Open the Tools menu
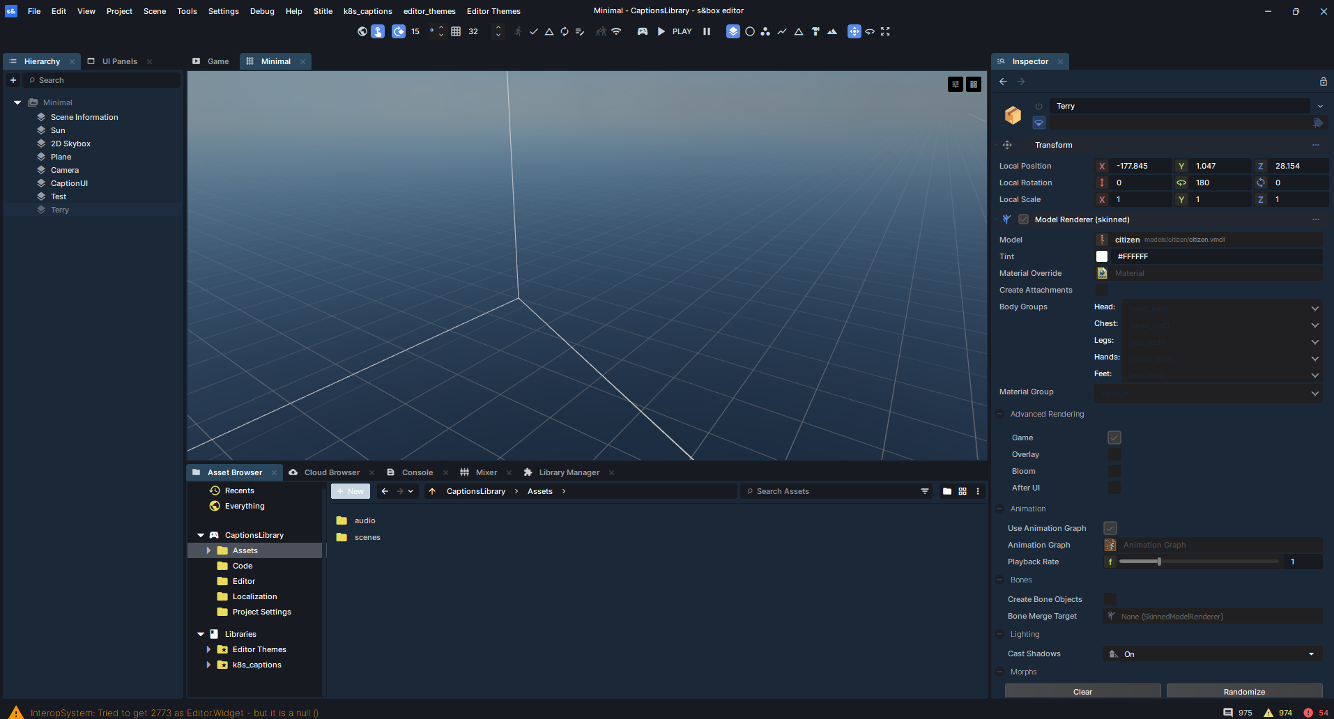Screen dimensions: 1334x719 pyautogui.click(x=187, y=11)
